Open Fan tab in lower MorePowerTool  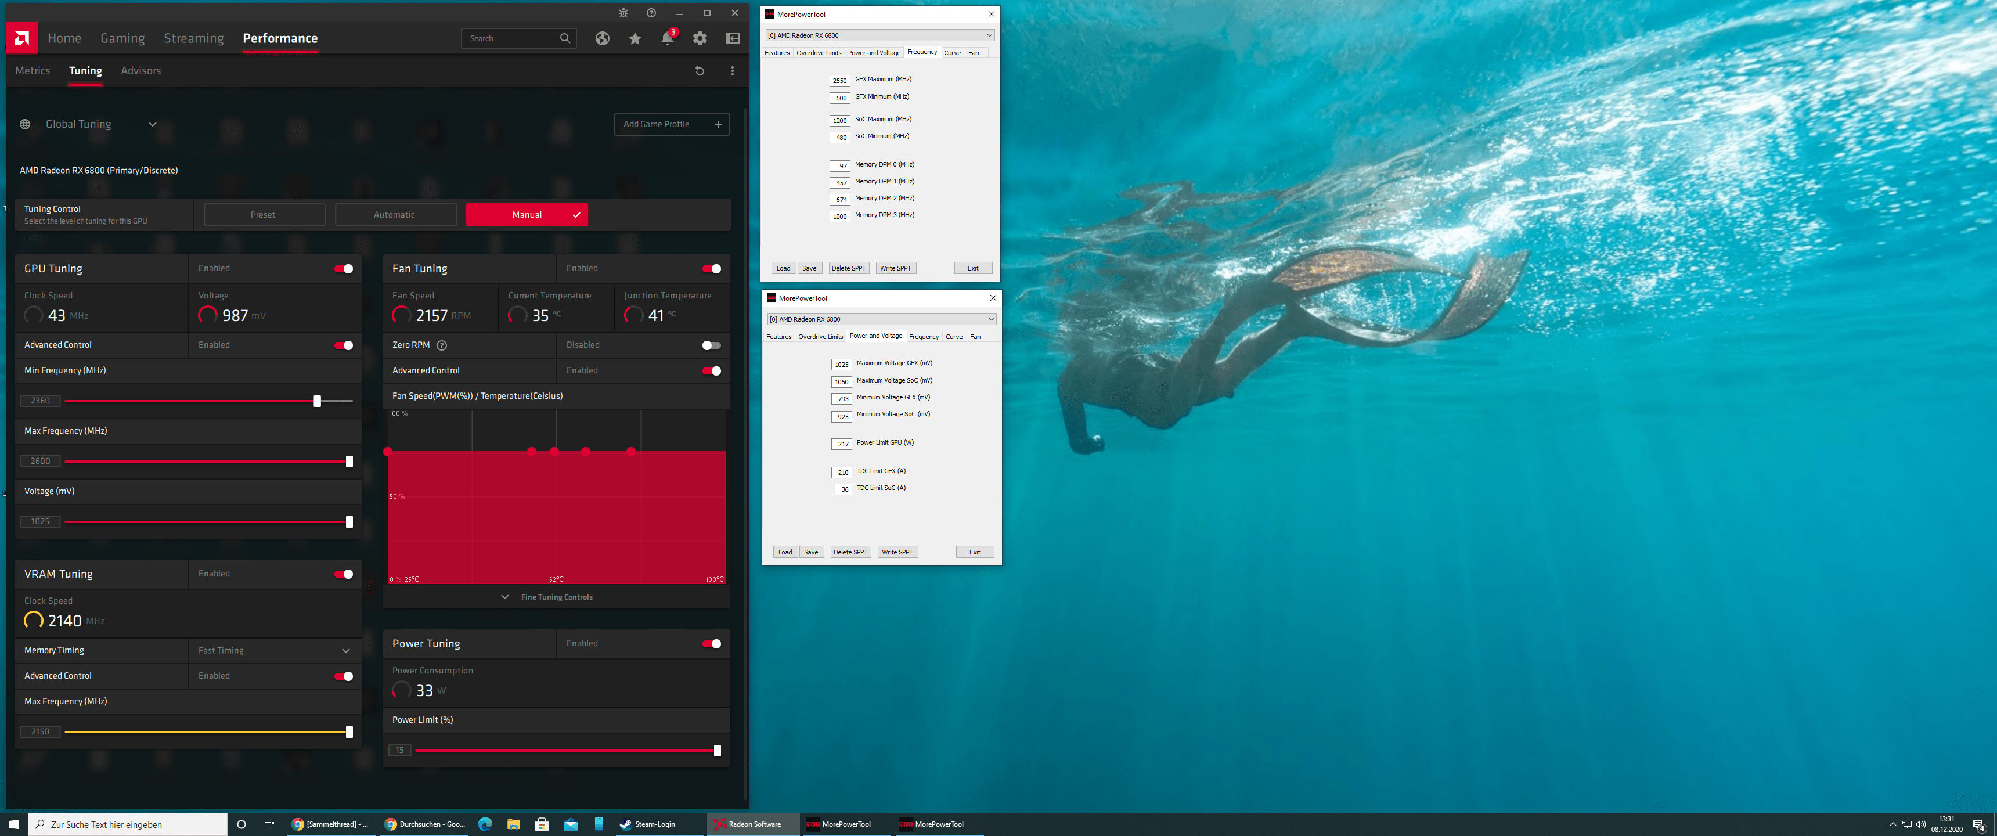975,337
